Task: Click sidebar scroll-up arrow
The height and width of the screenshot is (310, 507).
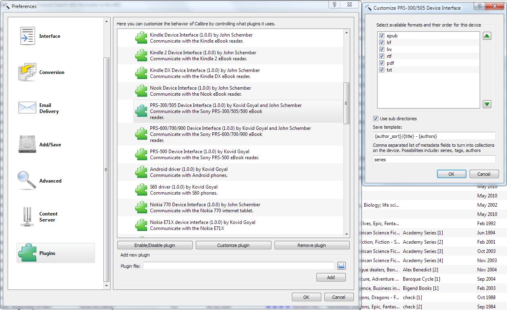Action: (x=107, y=21)
